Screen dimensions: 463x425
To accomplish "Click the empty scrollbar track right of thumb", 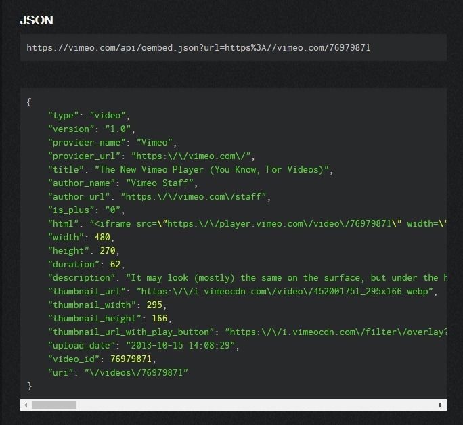I will (256, 405).
